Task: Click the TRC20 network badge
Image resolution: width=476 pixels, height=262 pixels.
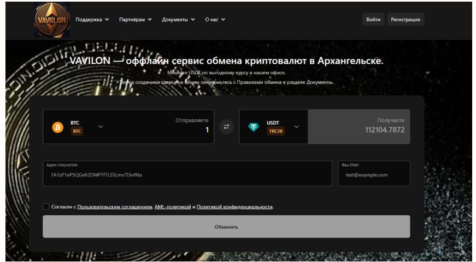Action: click(275, 131)
